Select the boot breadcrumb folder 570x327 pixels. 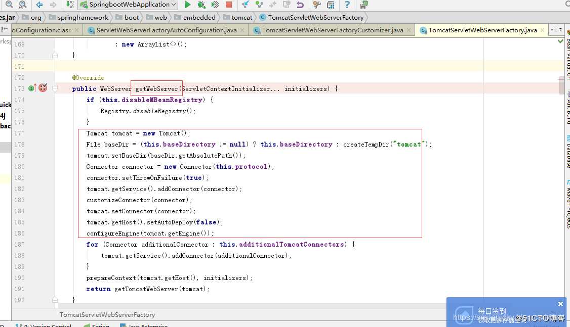pyautogui.click(x=127, y=17)
